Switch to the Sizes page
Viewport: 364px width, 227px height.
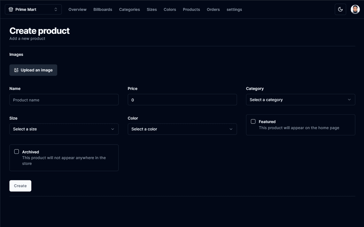152,10
